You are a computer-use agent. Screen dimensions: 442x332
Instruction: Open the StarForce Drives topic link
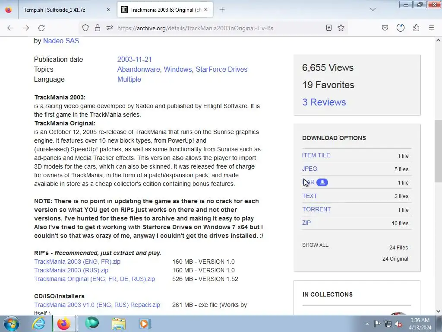point(221,70)
